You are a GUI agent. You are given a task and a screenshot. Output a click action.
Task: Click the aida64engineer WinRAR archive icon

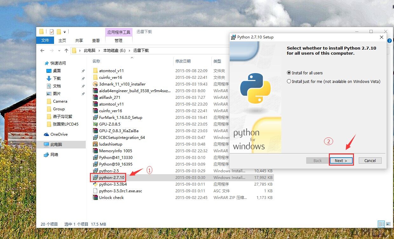pyautogui.click(x=95, y=91)
